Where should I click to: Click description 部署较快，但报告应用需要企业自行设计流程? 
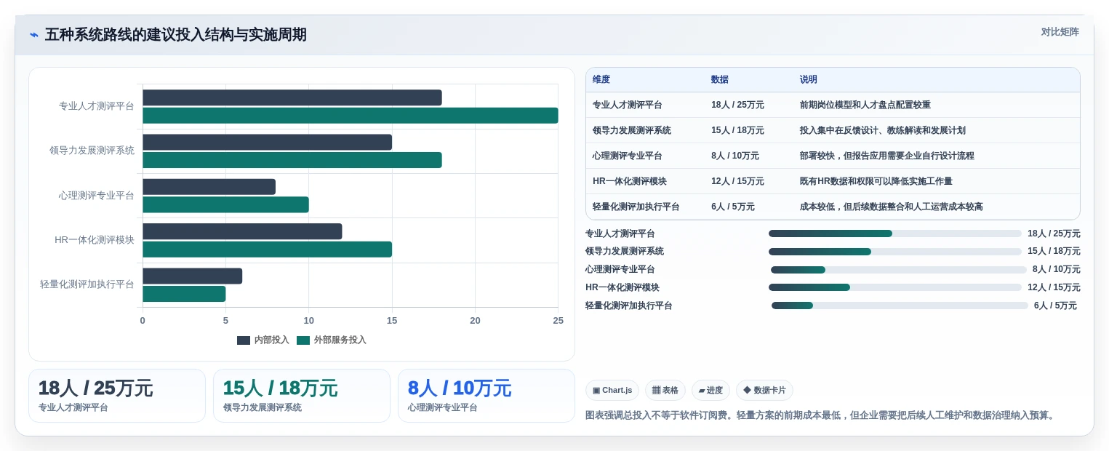click(x=887, y=156)
